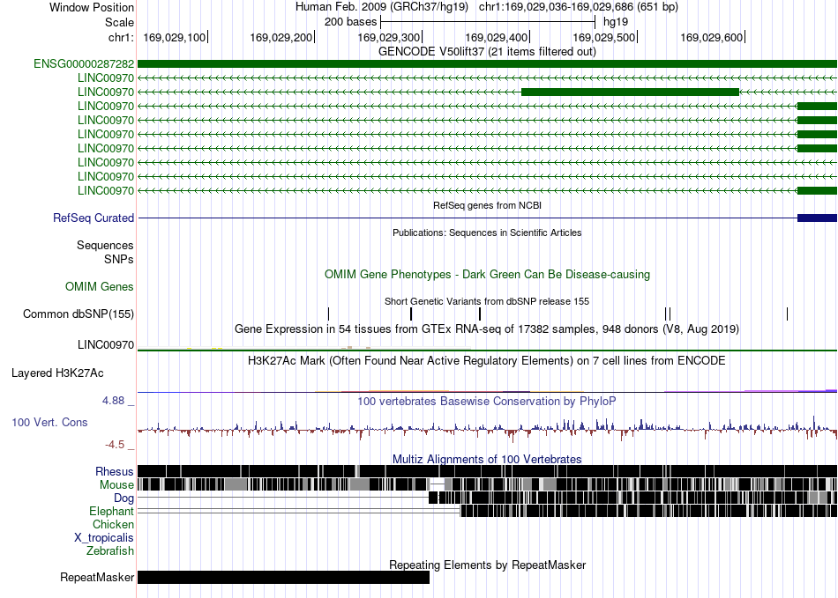This screenshot has width=838, height=598.
Task: Open the OMIM Genes track label
Action: (x=100, y=287)
